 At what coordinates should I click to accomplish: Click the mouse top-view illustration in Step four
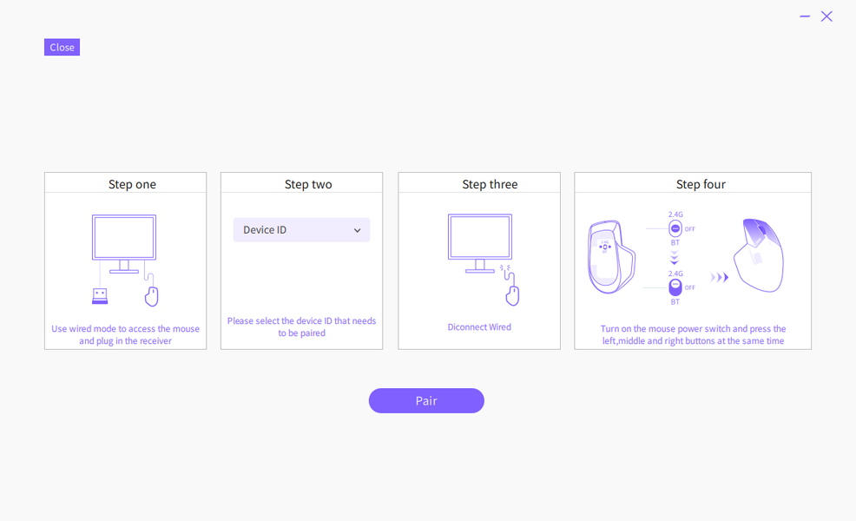coord(759,255)
